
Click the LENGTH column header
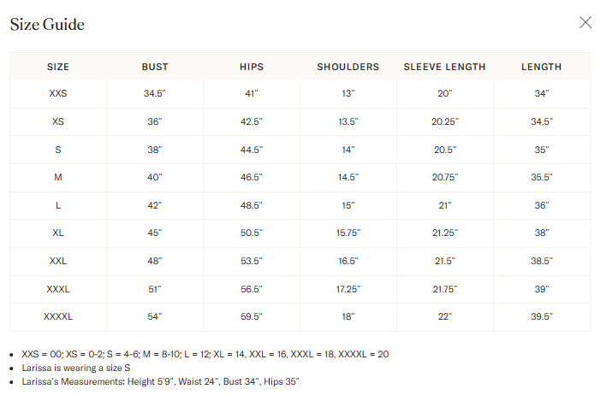coord(541,67)
